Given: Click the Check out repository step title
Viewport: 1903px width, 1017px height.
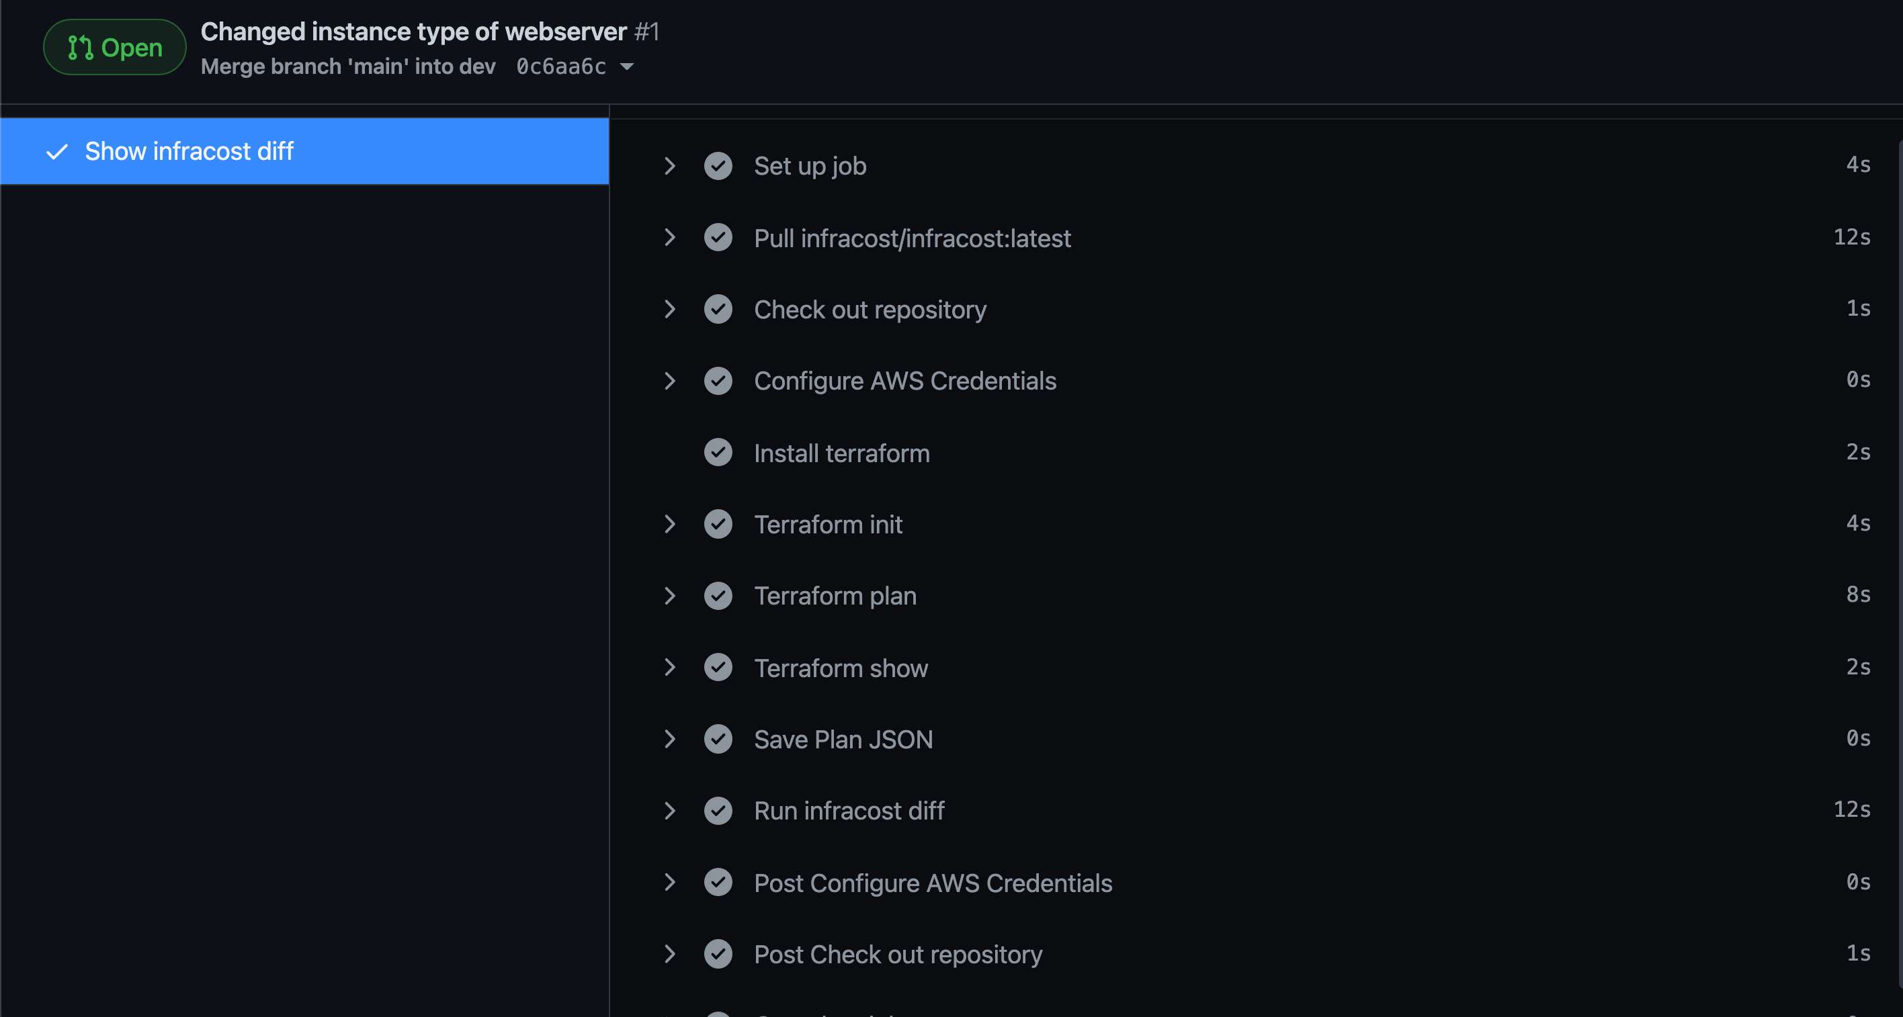Looking at the screenshot, I should (870, 309).
